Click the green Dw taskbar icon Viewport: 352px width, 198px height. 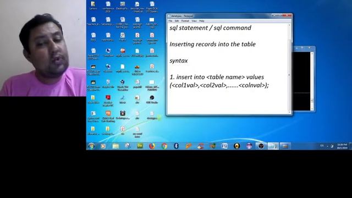pos(140,146)
